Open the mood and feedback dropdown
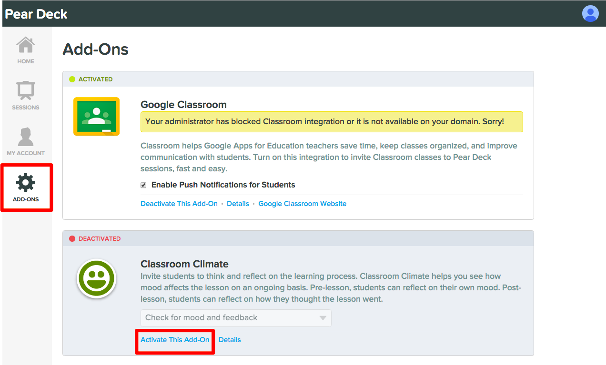606x365 pixels. 236,318
